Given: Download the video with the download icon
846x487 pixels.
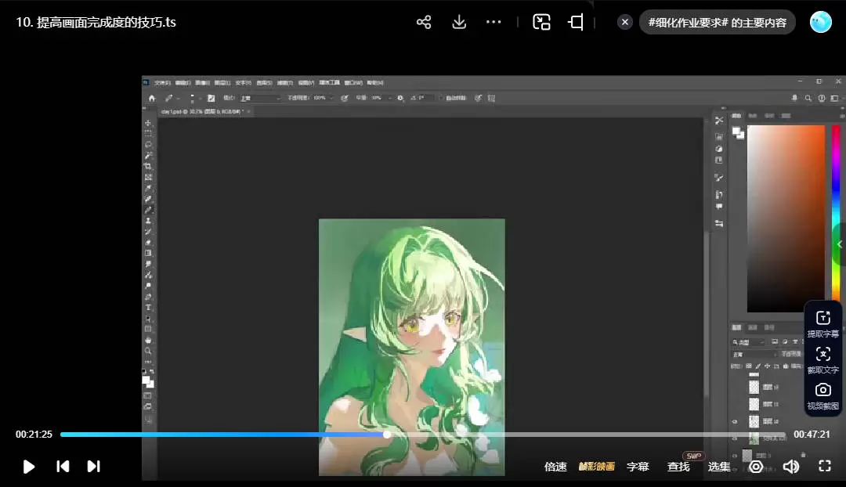Looking at the screenshot, I should [x=459, y=22].
